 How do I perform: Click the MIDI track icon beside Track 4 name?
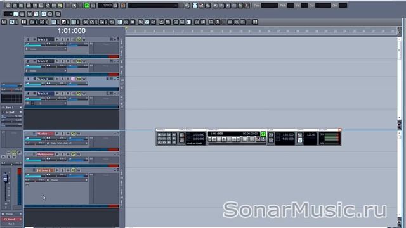point(34,93)
